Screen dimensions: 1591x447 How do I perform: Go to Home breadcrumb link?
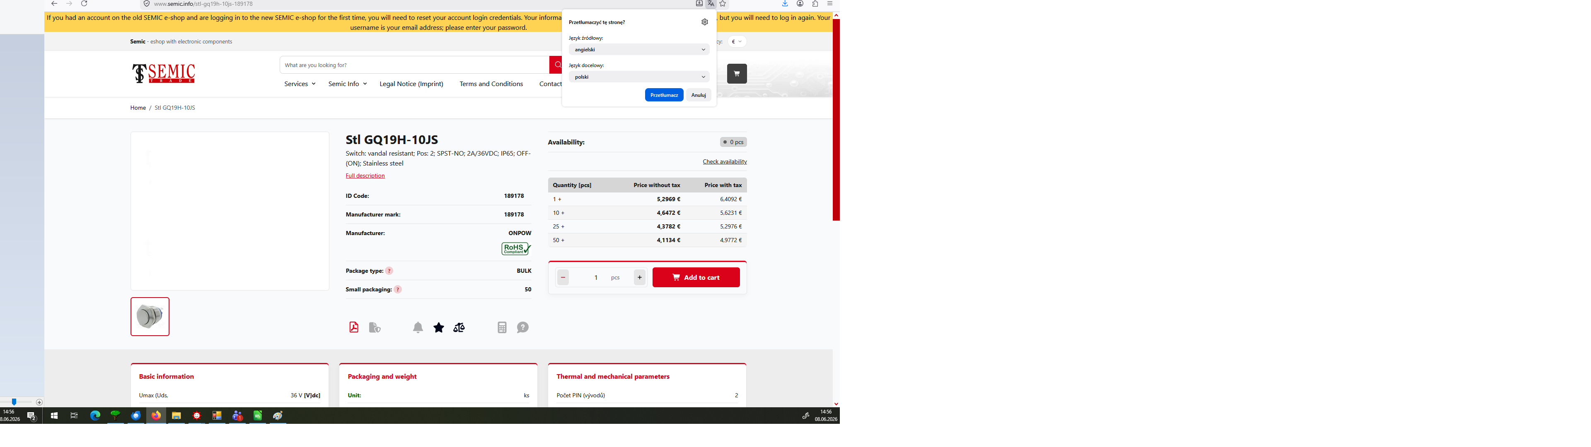[x=138, y=108]
